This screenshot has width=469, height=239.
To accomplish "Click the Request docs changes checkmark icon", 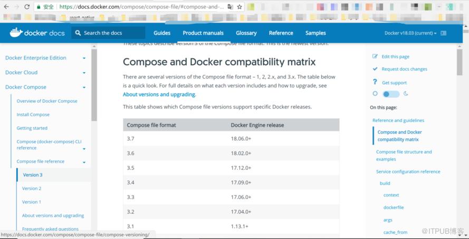I will [375, 69].
